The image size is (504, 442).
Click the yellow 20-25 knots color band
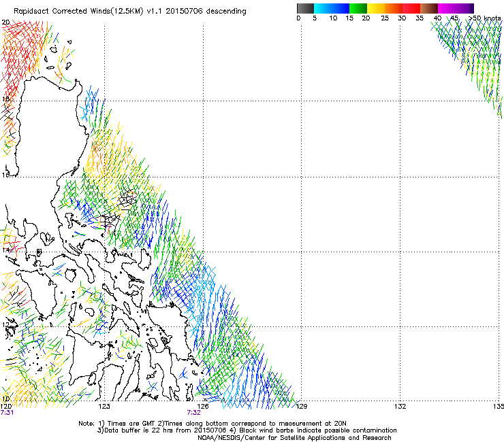click(x=376, y=8)
